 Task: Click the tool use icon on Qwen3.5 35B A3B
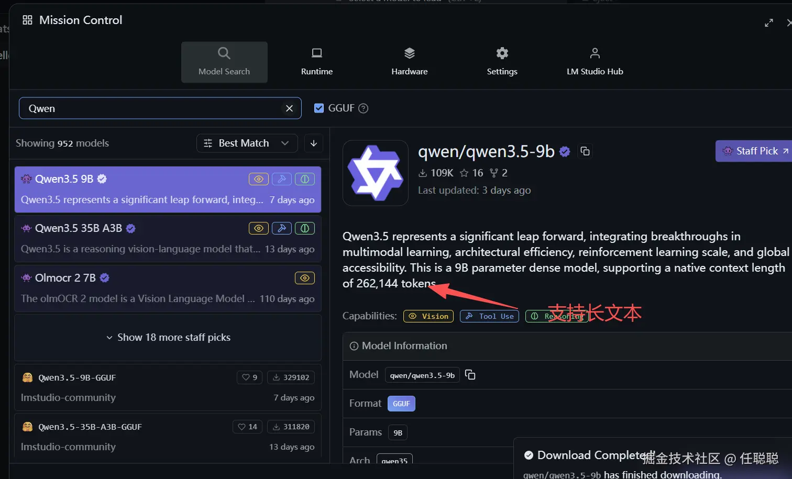(282, 228)
